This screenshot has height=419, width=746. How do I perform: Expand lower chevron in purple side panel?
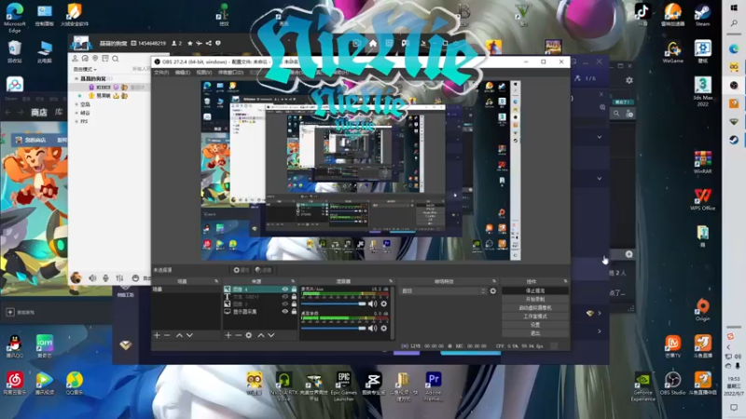point(600,178)
